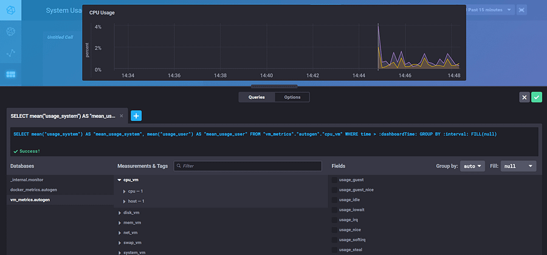The image size is (547, 255).
Task: Close the SELECT mean query tab
Action: 122,115
